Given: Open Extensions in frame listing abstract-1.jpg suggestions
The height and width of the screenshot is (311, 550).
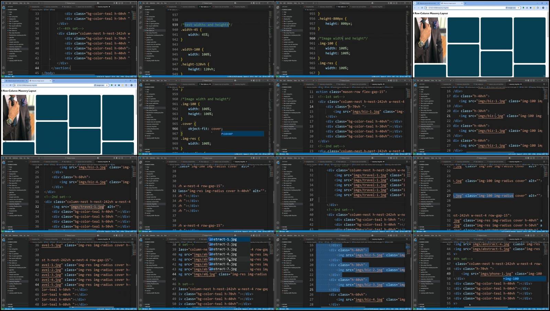Looking at the screenshot, I should pos(141,261).
